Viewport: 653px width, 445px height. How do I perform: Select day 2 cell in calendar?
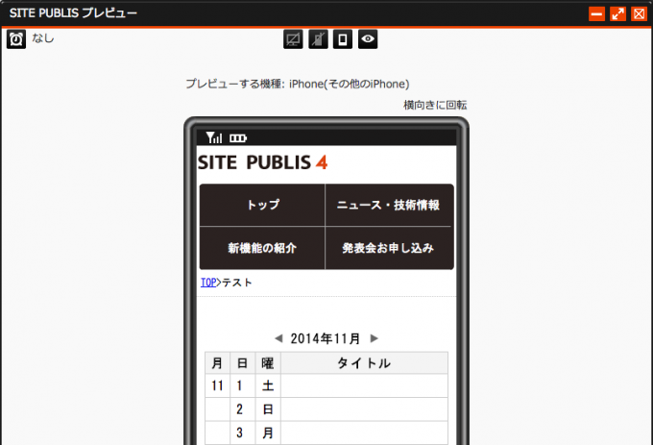click(242, 409)
